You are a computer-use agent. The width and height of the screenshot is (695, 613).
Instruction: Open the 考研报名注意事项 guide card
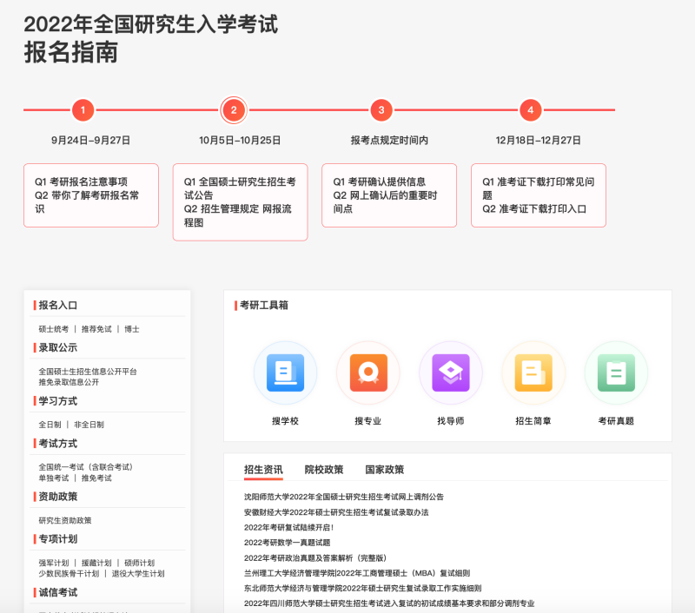(x=87, y=182)
